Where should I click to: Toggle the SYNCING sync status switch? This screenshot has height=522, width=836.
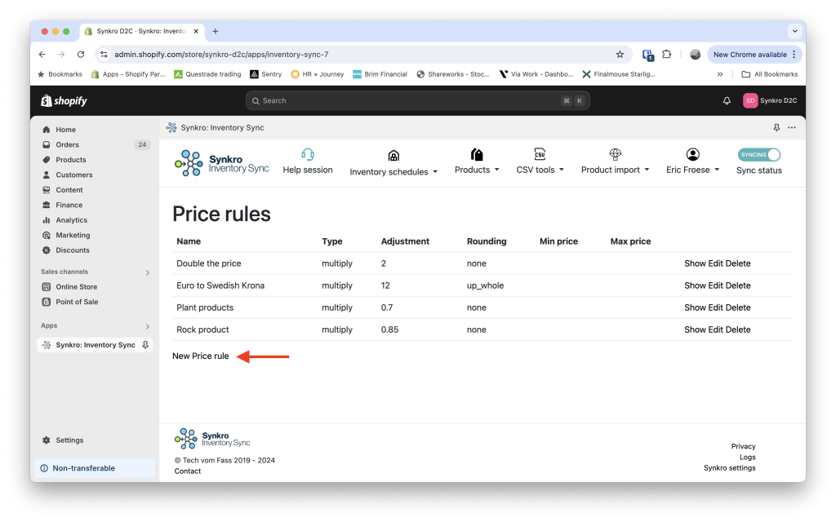758,153
